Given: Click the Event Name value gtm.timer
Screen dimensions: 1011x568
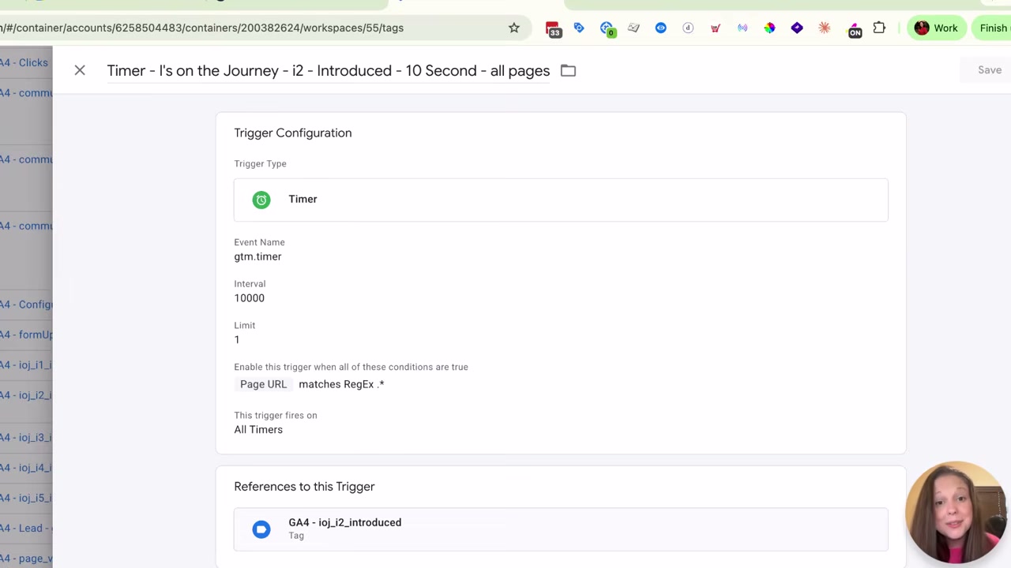Looking at the screenshot, I should (x=257, y=256).
